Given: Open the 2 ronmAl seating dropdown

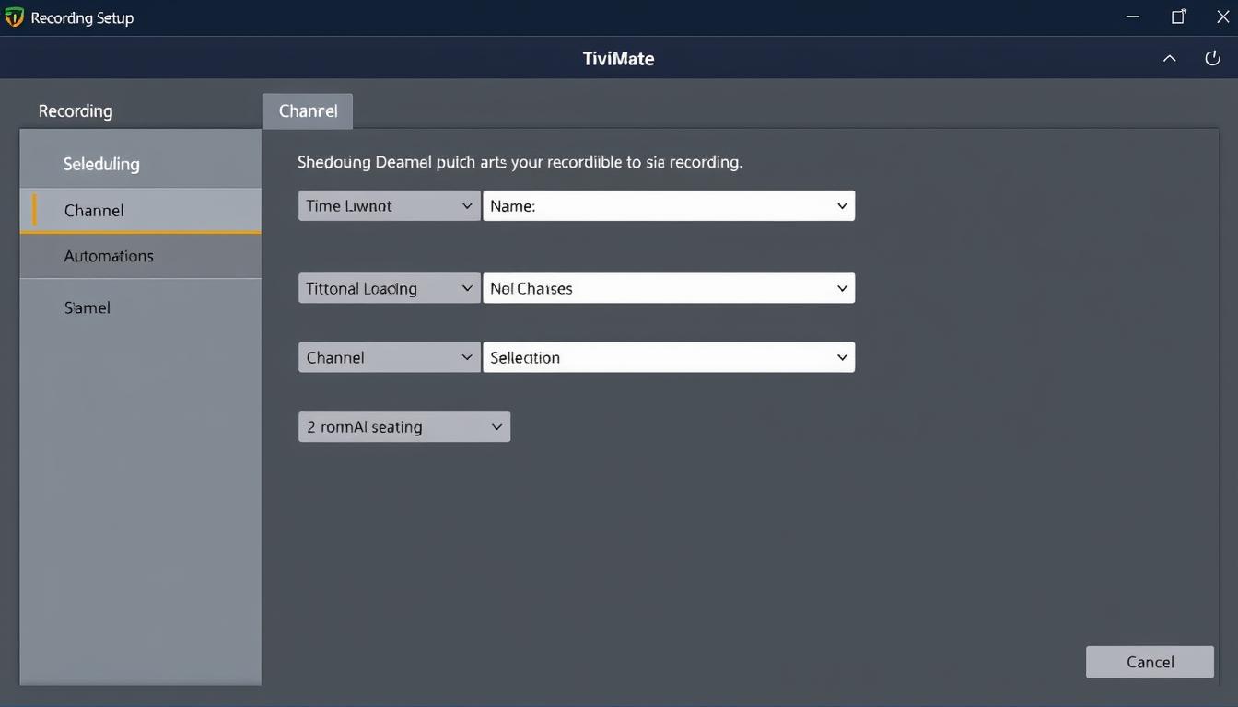Looking at the screenshot, I should (403, 426).
